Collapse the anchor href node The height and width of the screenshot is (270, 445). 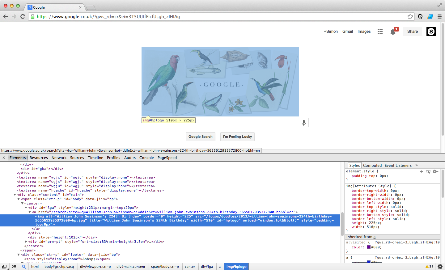[30, 212]
